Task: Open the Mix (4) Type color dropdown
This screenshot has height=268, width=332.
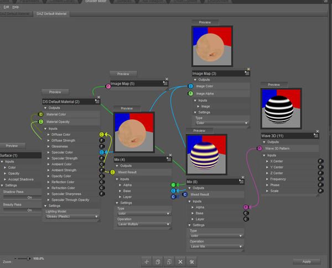Action: click(x=144, y=213)
